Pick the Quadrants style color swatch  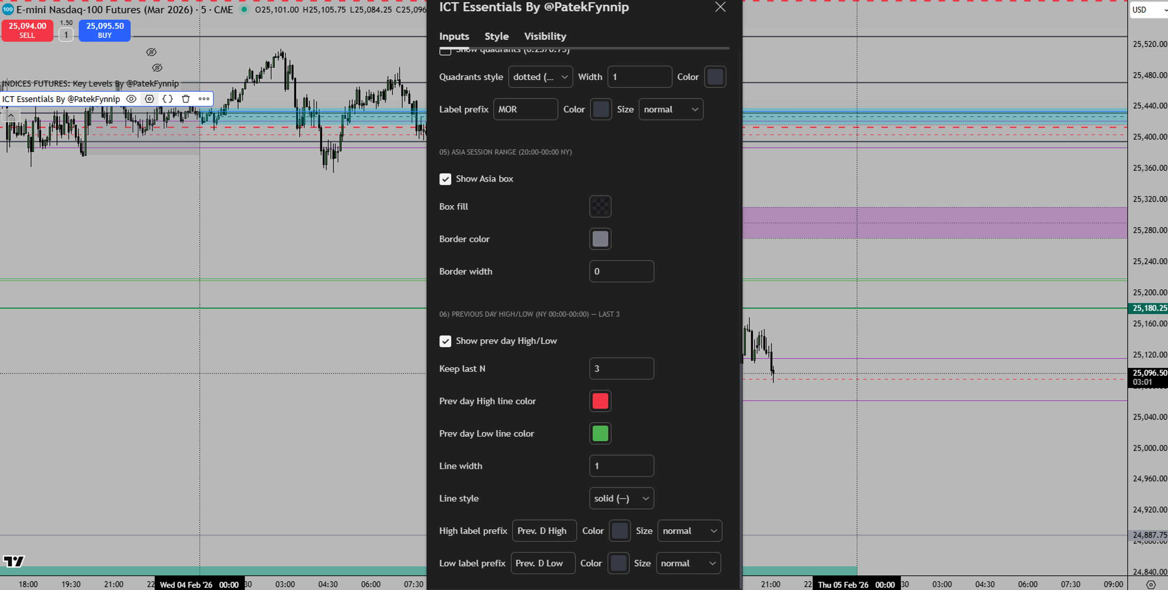(x=715, y=77)
